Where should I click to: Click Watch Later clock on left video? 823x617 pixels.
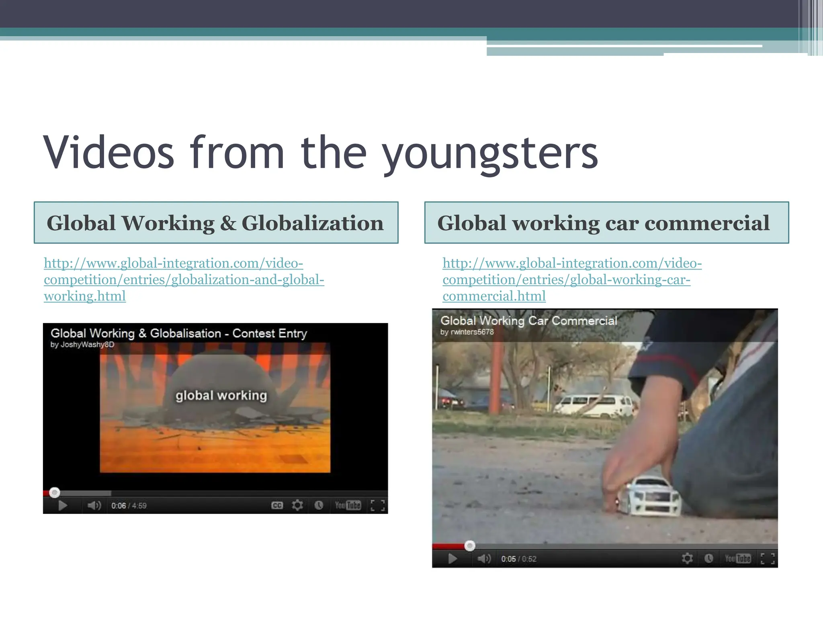coord(319,505)
